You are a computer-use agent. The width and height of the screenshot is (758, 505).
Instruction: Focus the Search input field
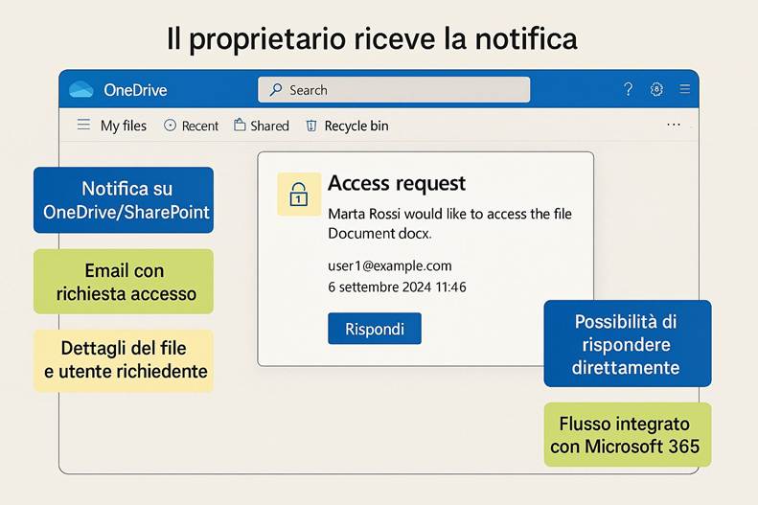394,89
